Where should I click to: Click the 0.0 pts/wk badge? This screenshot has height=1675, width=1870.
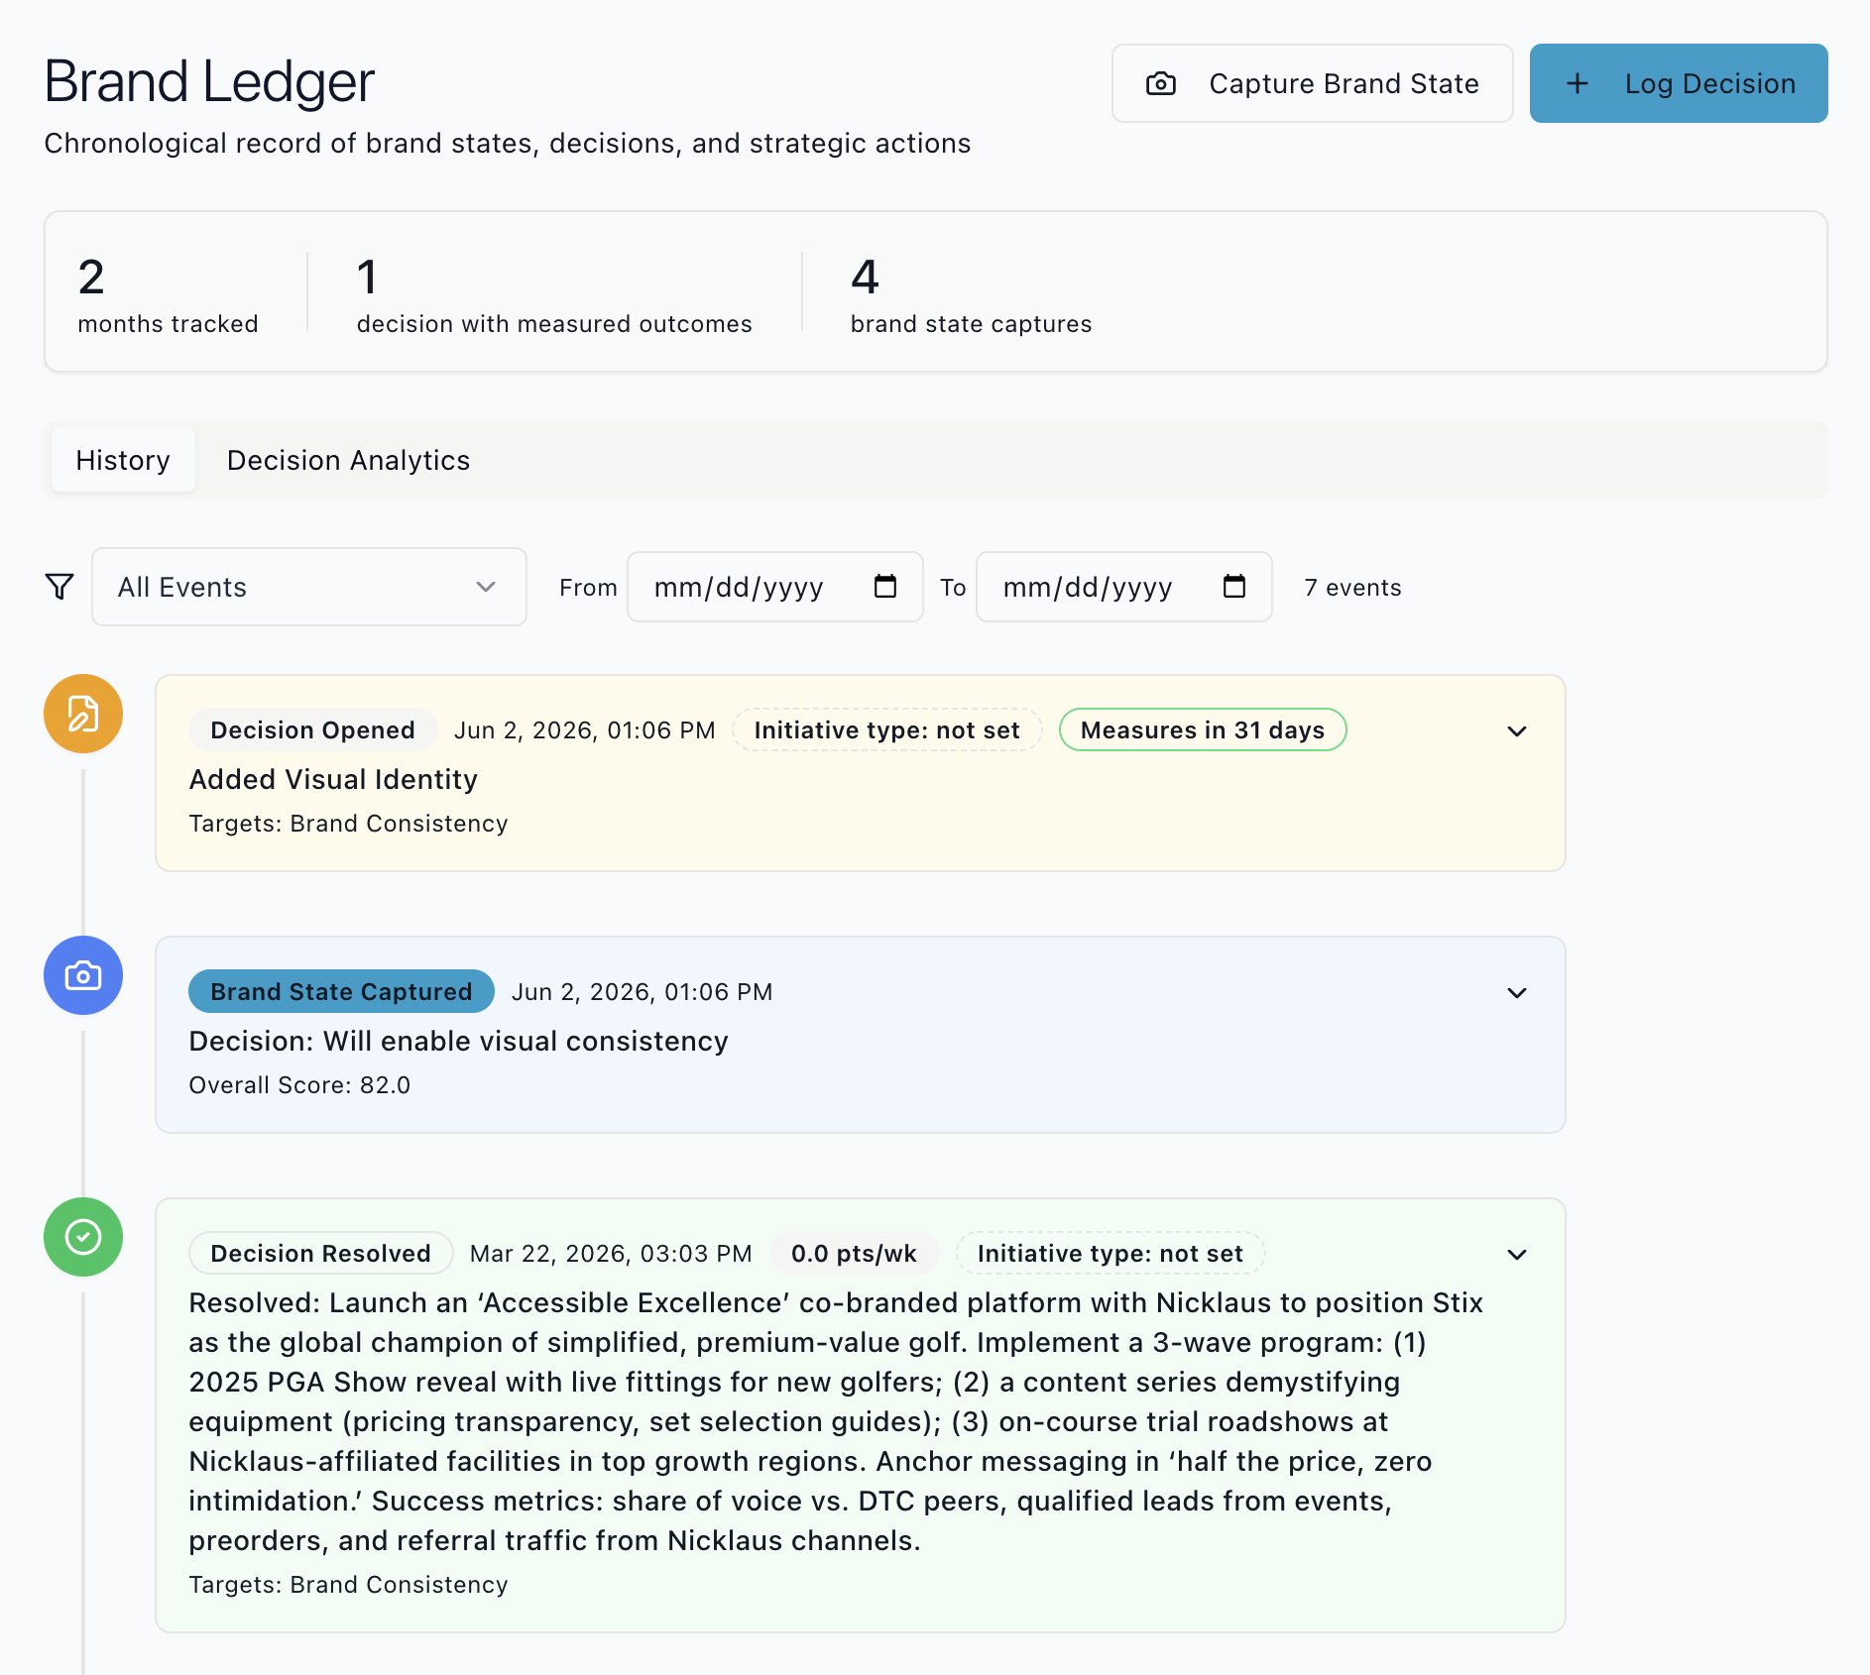pyautogui.click(x=854, y=1254)
